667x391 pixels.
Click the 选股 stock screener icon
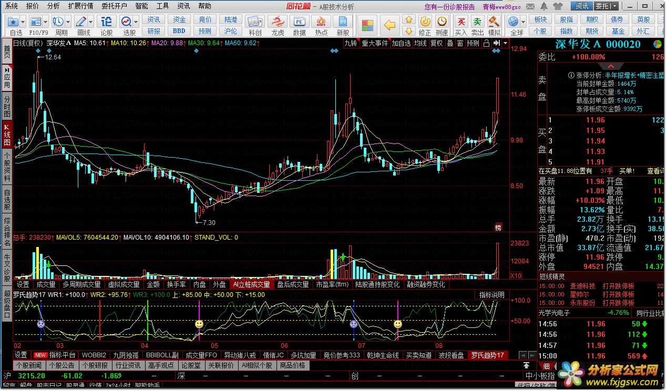[x=126, y=22]
